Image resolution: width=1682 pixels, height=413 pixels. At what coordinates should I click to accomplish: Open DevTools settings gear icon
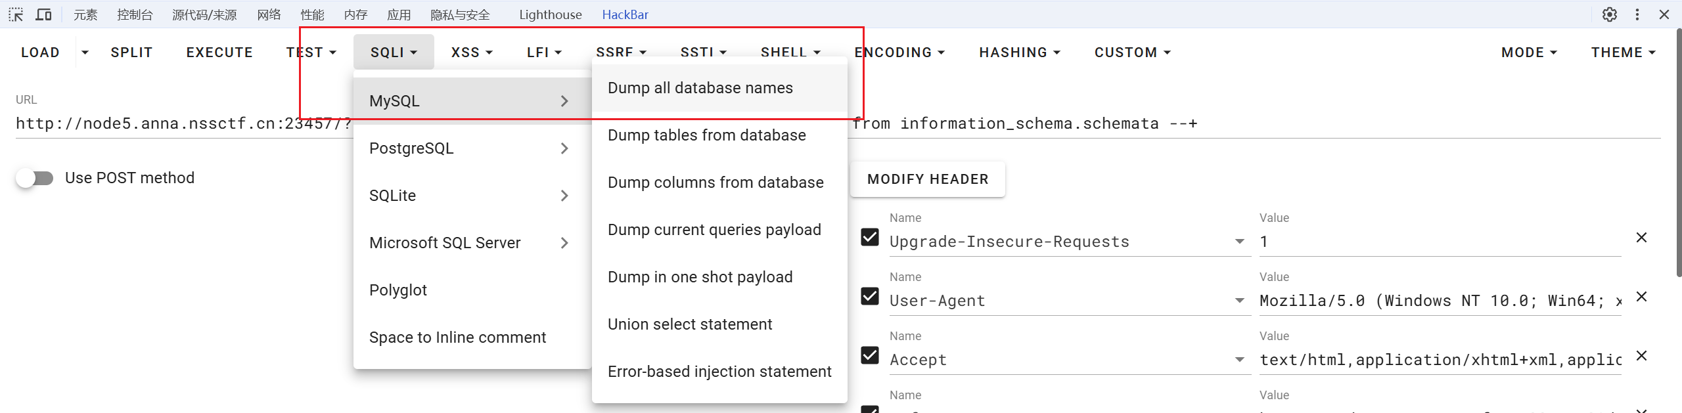click(1609, 14)
